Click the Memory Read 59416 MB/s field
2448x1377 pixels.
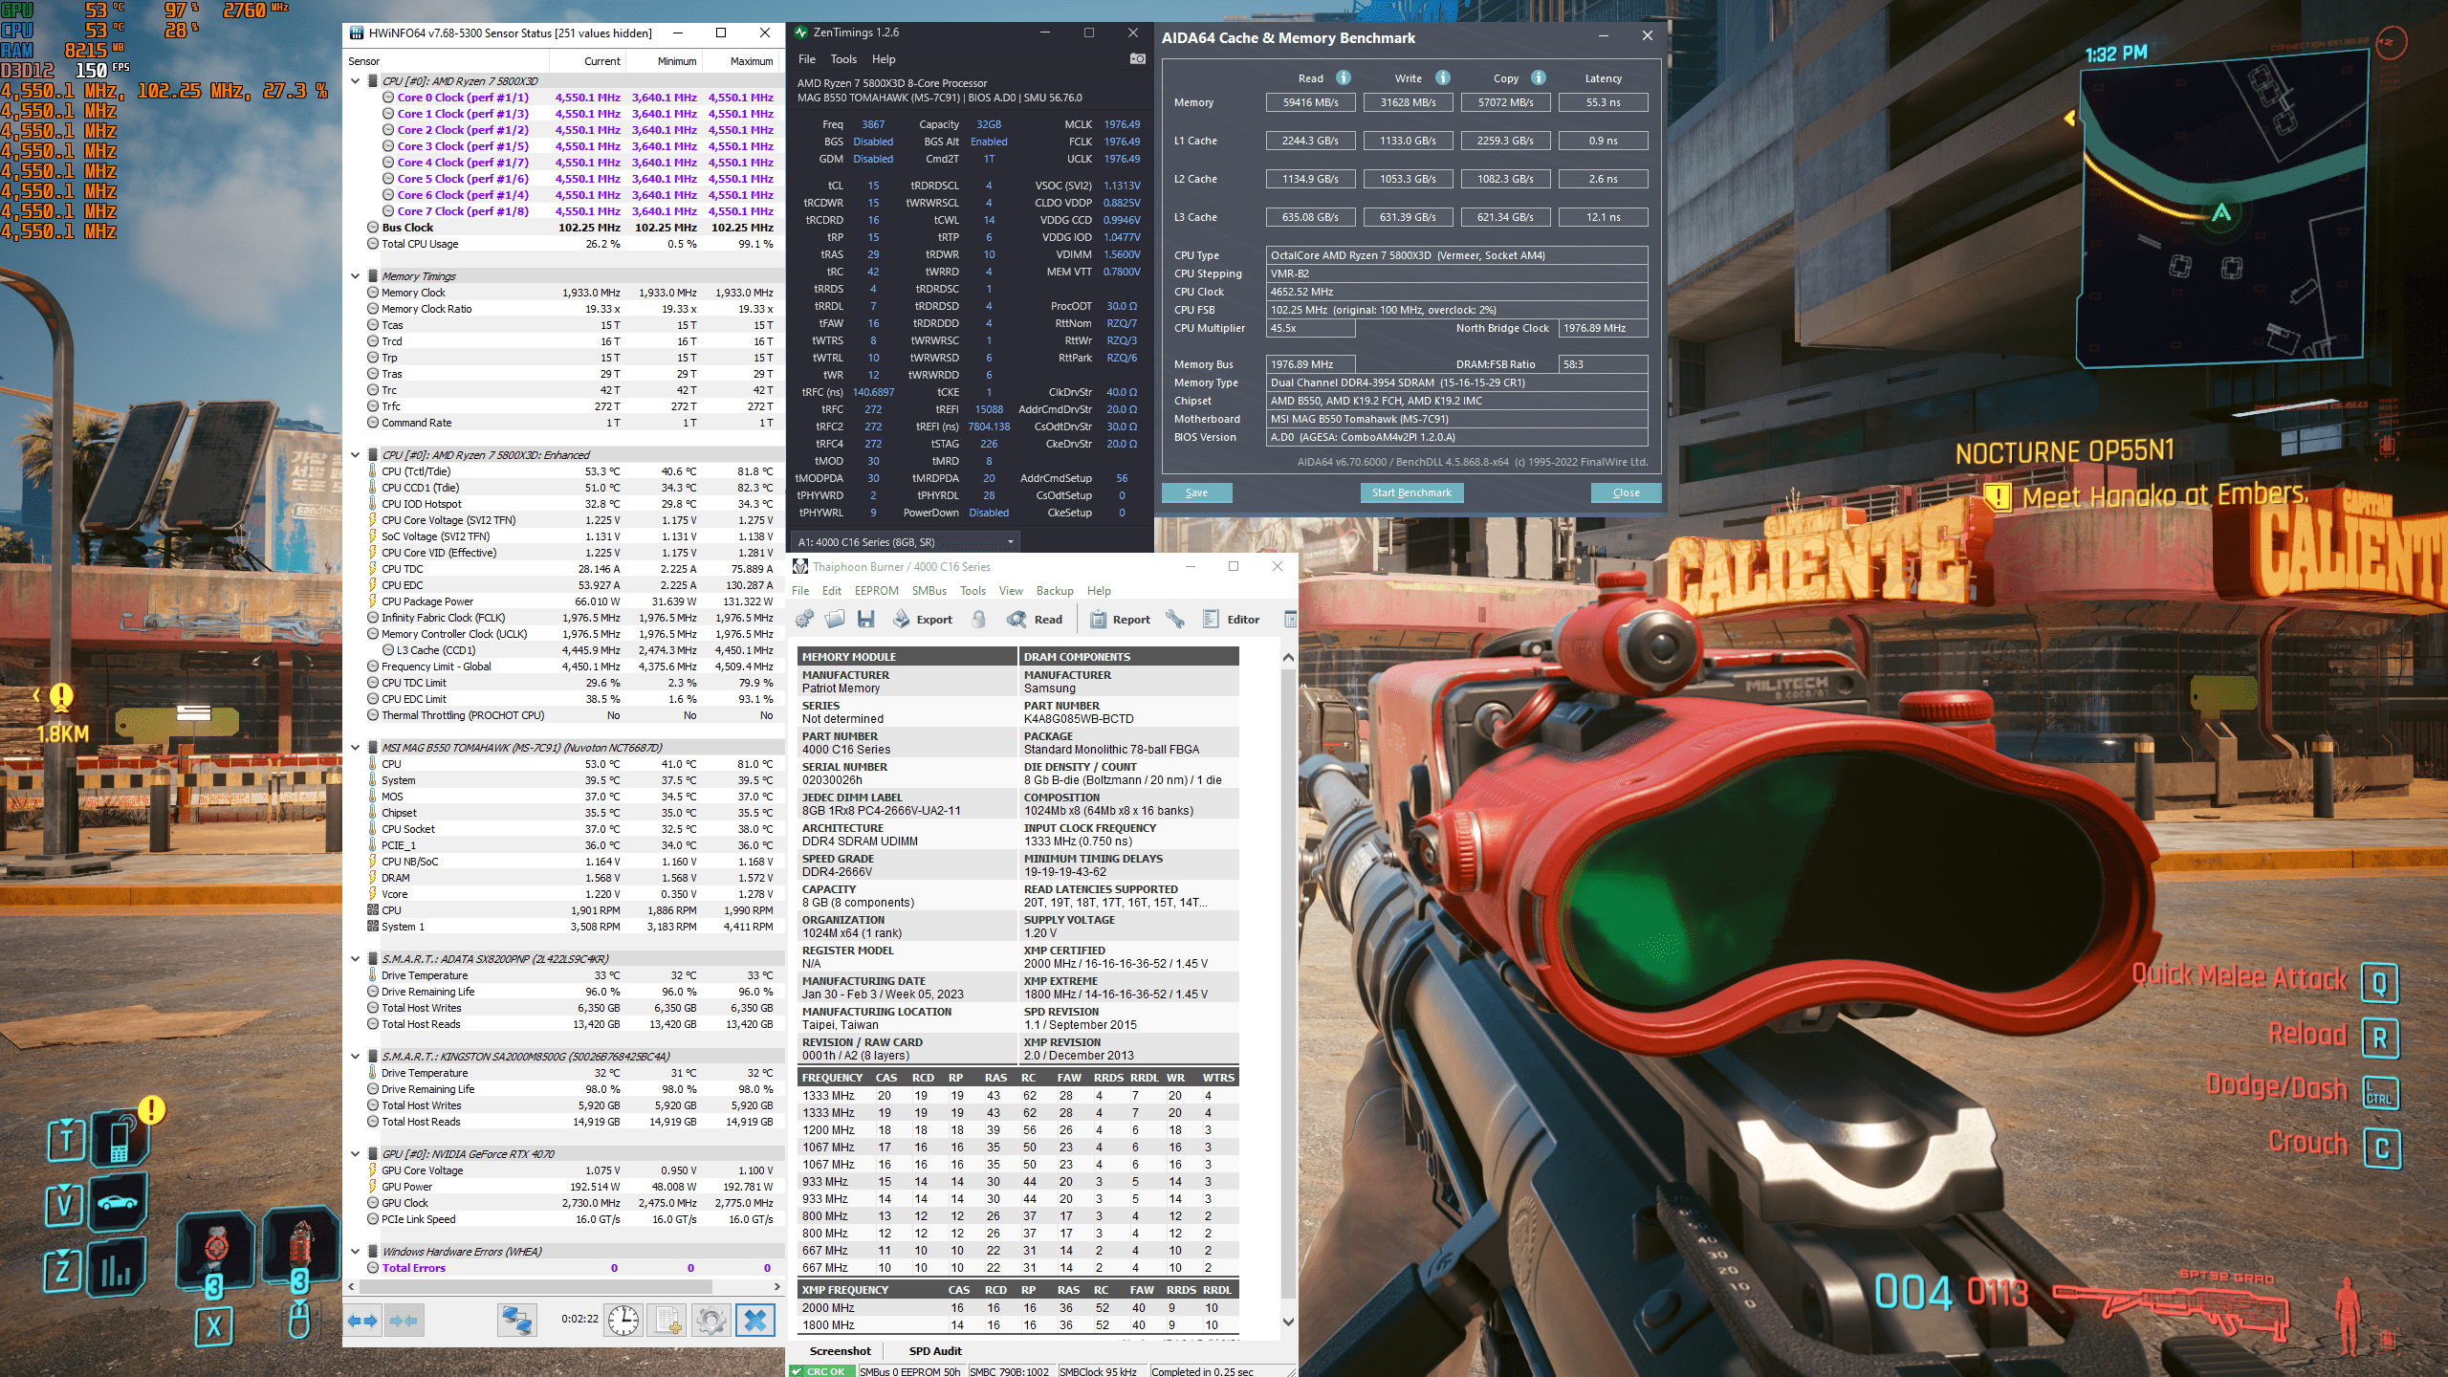pos(1310,102)
